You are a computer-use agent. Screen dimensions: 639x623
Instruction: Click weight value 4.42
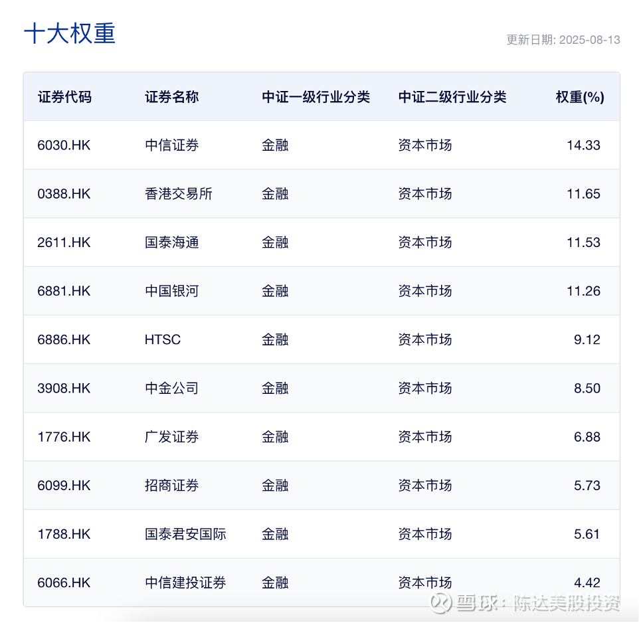click(x=587, y=582)
